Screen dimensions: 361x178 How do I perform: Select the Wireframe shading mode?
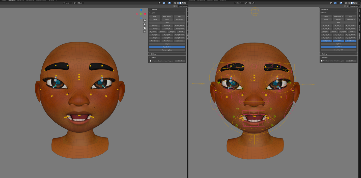pyautogui.click(x=178, y=3)
